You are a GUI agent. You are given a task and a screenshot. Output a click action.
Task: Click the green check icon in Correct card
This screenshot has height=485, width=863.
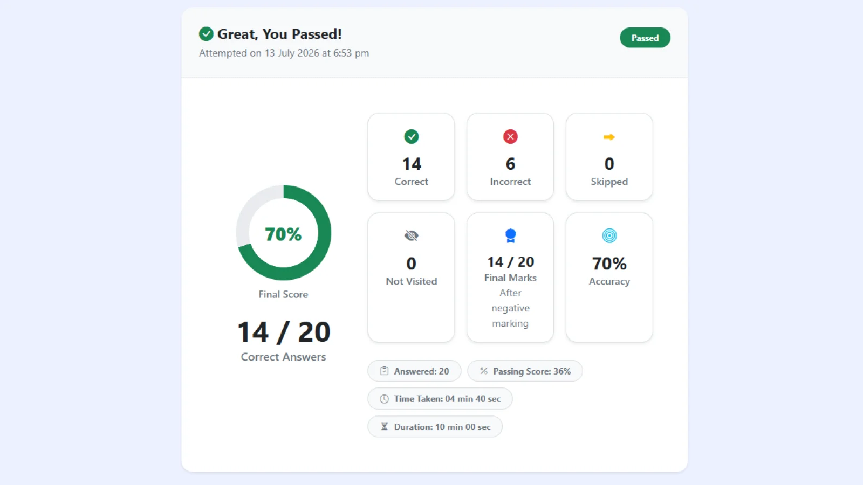(x=412, y=137)
